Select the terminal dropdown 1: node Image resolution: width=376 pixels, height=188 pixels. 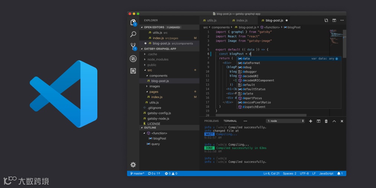pyautogui.click(x=285, y=121)
